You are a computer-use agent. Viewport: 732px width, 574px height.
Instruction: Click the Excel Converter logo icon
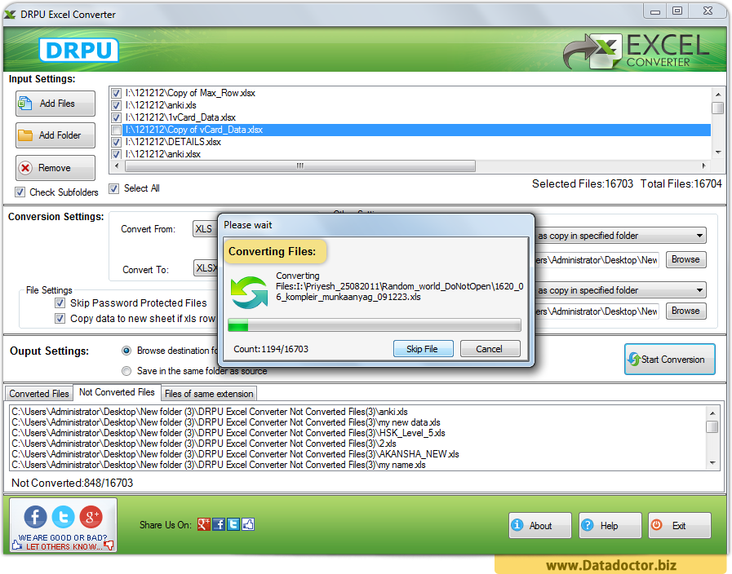point(593,51)
